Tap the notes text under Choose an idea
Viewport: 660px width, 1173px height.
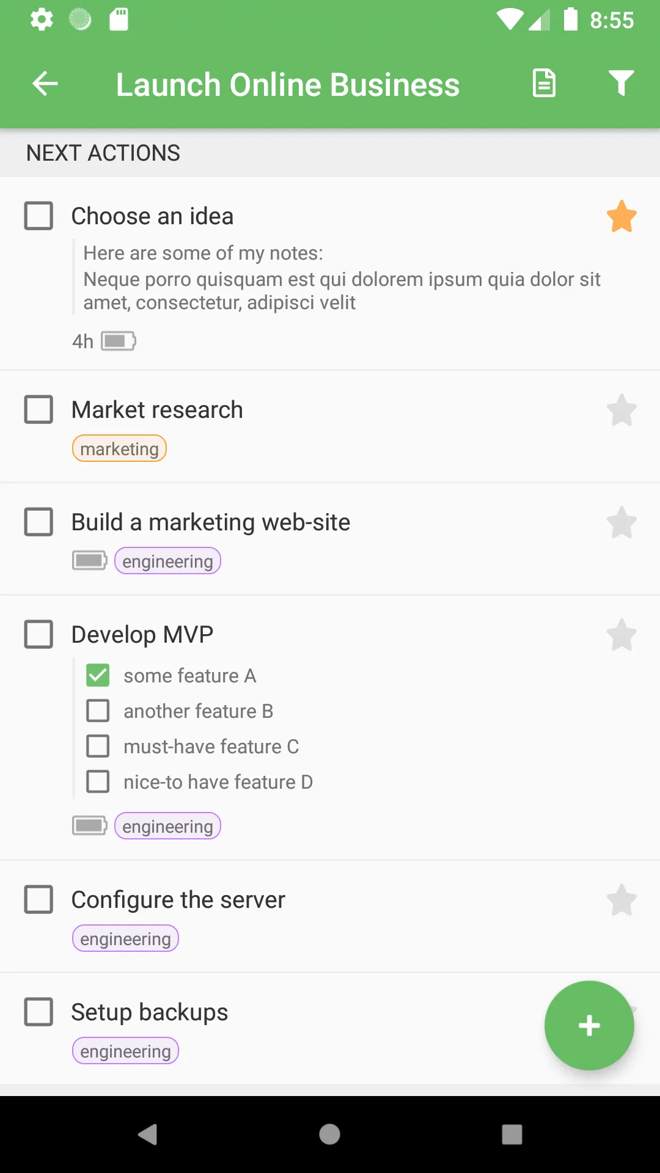tap(341, 279)
